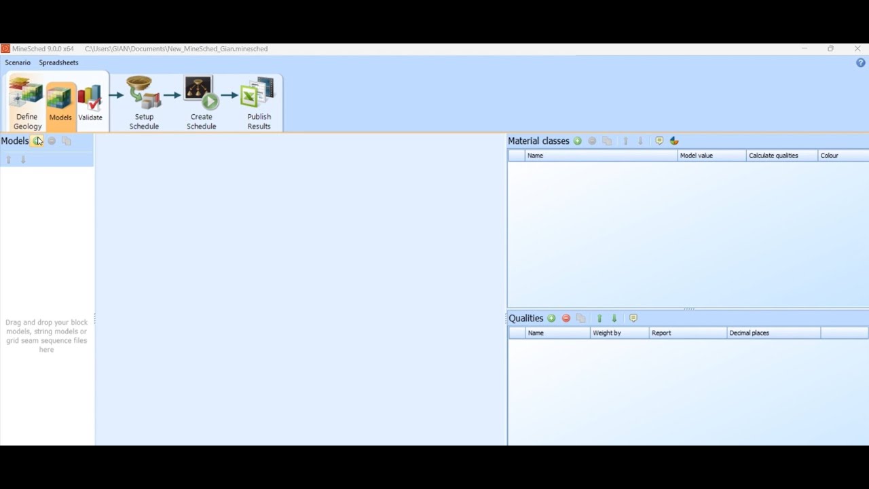Click Model value column header
The image size is (869, 489).
click(711, 156)
